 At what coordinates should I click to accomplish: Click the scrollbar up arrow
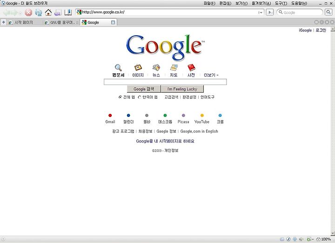point(333,29)
